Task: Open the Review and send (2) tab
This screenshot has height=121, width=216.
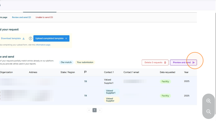Action: (21, 17)
